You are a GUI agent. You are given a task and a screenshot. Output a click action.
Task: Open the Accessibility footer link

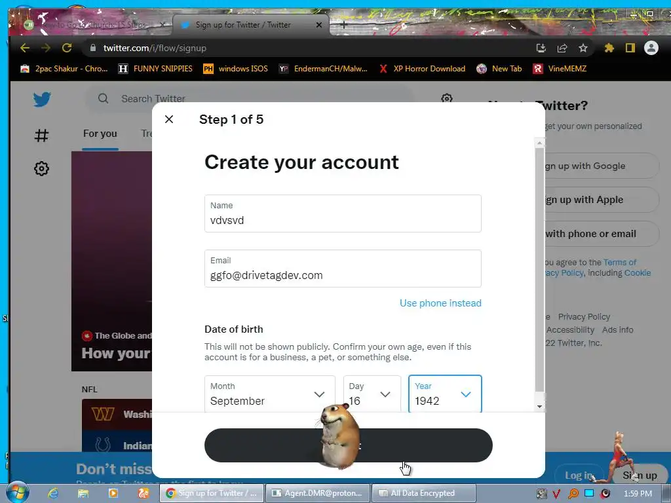(570, 330)
